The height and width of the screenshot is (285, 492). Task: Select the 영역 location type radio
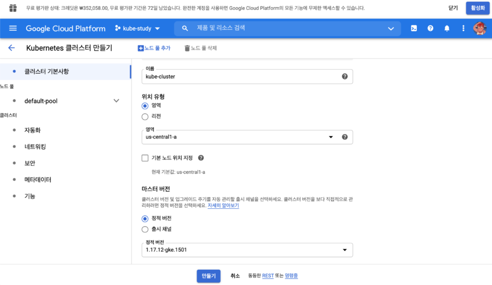[145, 106]
